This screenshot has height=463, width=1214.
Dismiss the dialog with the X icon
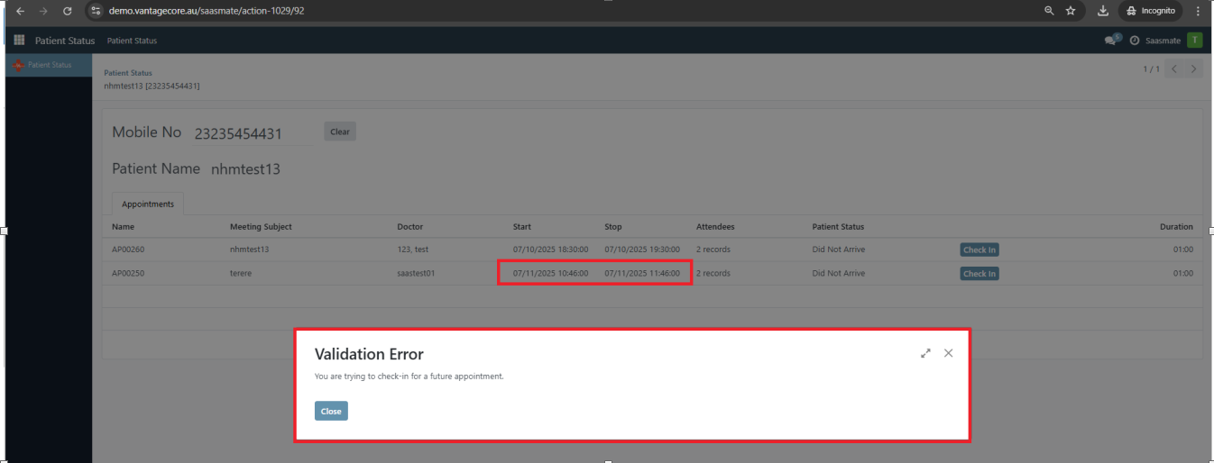(948, 353)
